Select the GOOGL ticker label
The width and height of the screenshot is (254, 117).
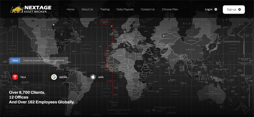(x=63, y=77)
